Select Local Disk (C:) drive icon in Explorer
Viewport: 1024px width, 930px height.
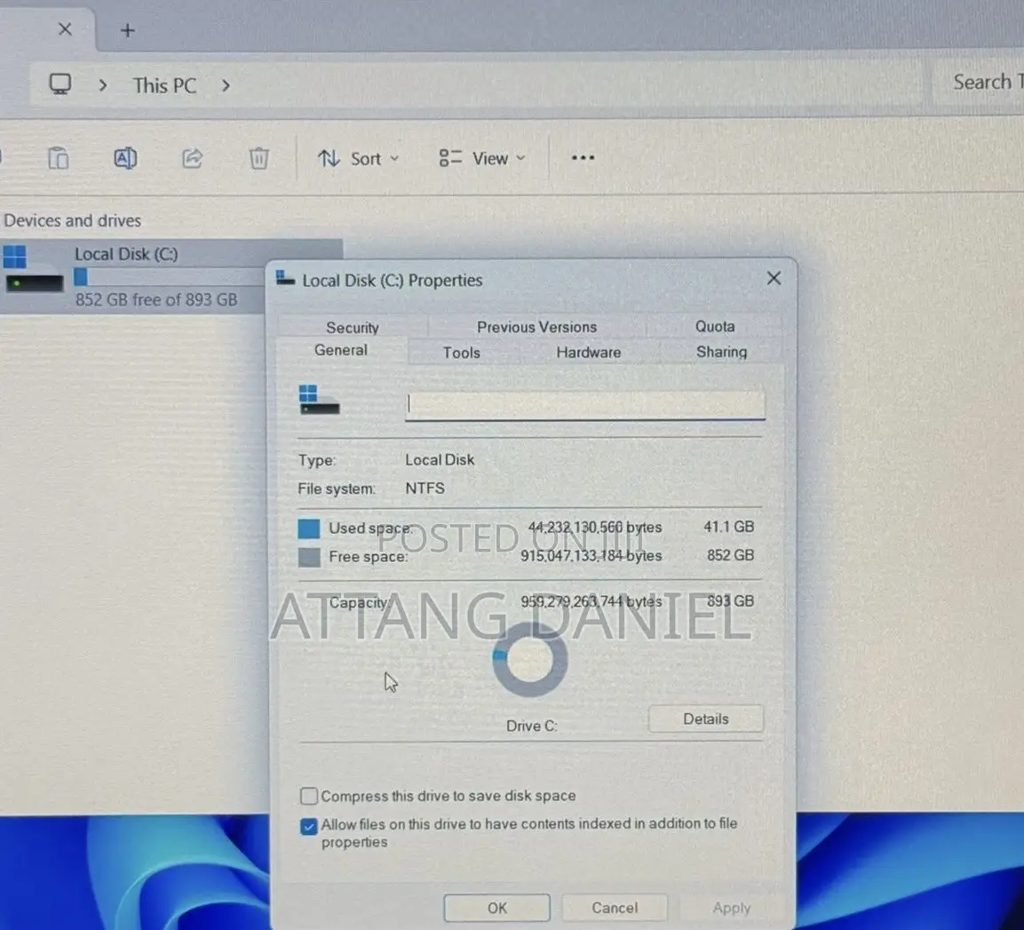33,268
